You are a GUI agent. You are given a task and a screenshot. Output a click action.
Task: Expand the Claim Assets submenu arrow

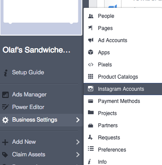click(x=78, y=155)
